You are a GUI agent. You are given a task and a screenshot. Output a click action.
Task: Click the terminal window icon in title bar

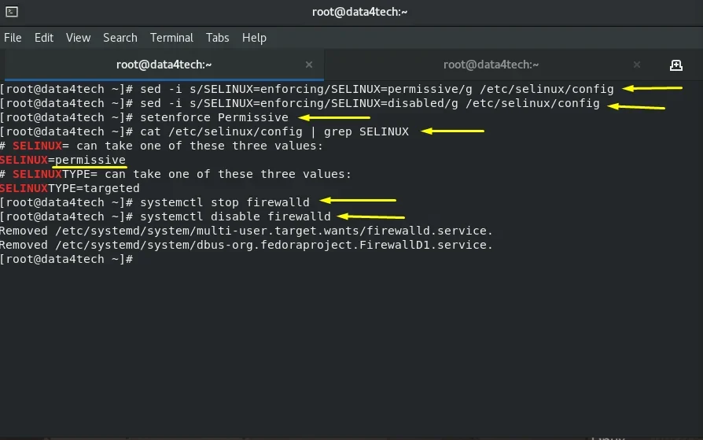click(12, 12)
